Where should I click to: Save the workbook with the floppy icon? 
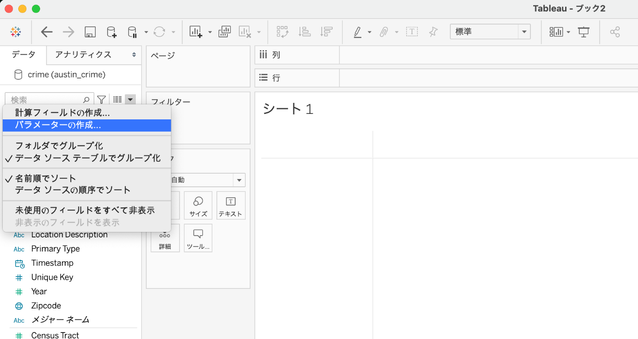90,32
